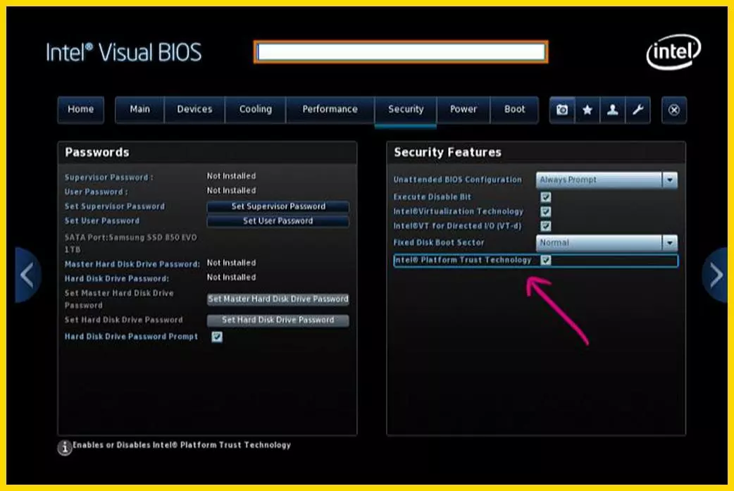The image size is (734, 491).
Task: Open the Power tab
Action: [464, 109]
